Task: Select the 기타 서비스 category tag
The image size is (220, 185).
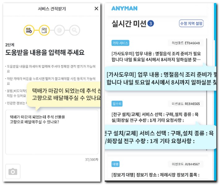Action: pos(120,43)
